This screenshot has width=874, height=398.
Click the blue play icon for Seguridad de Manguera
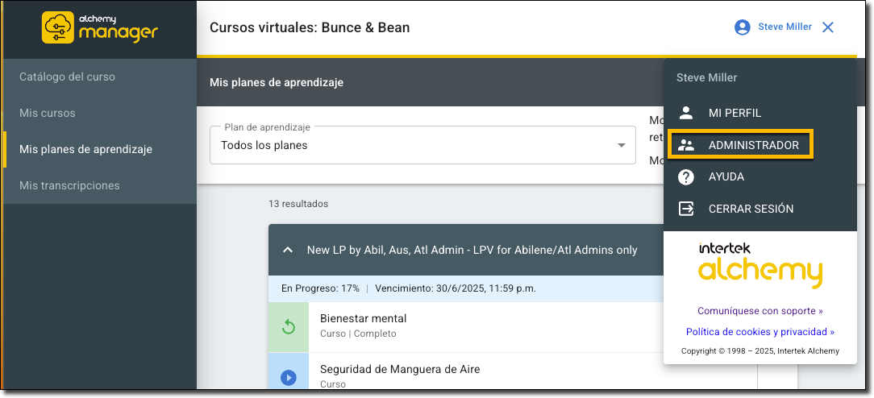(289, 376)
